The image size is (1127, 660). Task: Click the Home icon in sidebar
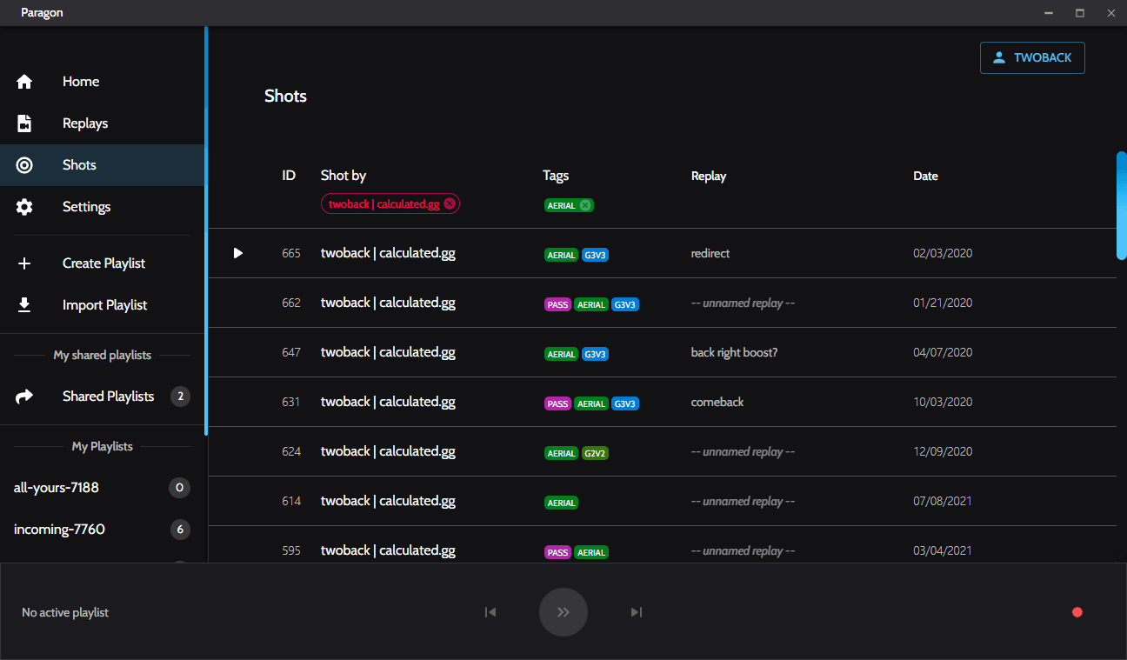coord(24,82)
